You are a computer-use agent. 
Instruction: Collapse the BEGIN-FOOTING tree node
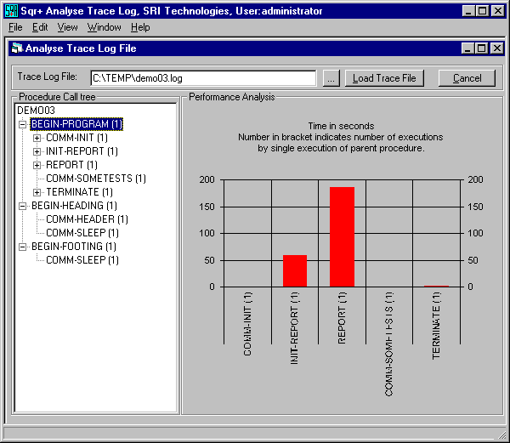(x=22, y=247)
